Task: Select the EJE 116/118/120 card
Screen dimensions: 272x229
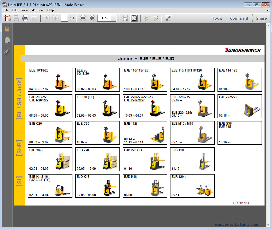Action: 145,80
